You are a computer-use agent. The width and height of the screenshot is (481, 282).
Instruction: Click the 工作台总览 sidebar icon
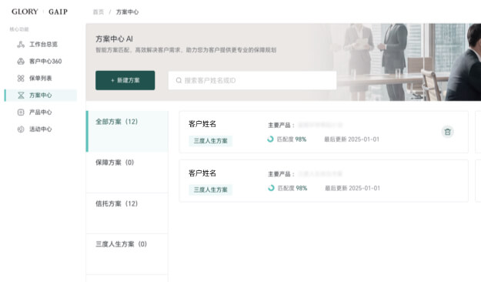click(x=21, y=44)
